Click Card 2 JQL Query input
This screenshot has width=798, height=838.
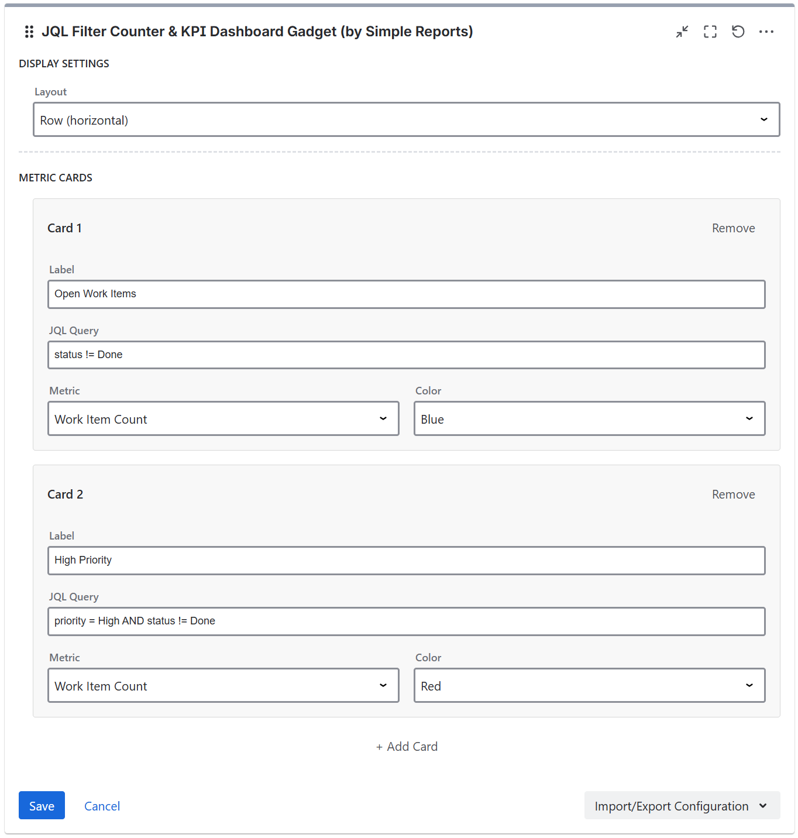coord(406,621)
